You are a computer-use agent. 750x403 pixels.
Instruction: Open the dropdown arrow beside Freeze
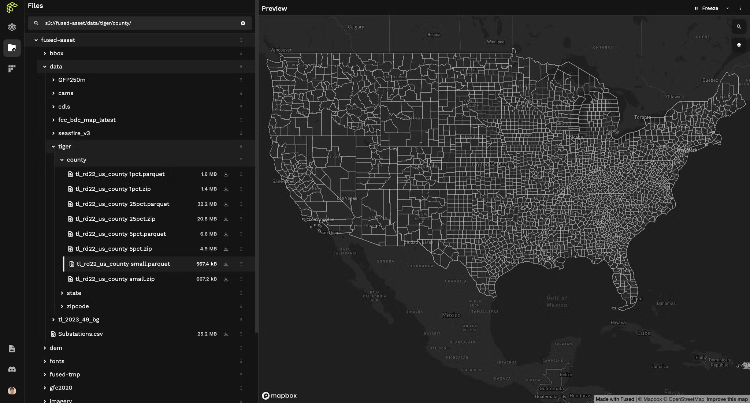tap(727, 8)
